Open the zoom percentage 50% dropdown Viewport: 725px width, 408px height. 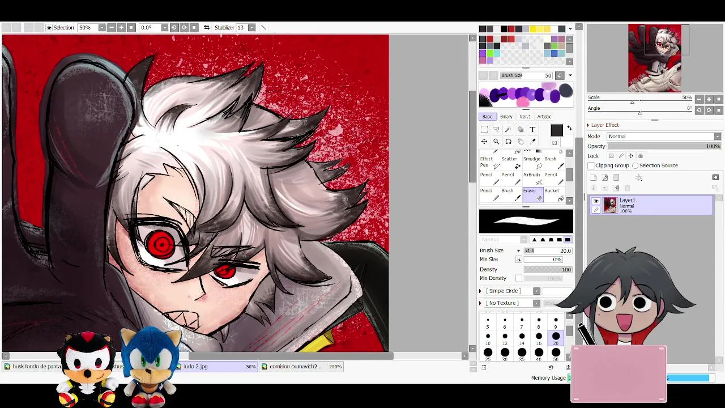click(102, 27)
